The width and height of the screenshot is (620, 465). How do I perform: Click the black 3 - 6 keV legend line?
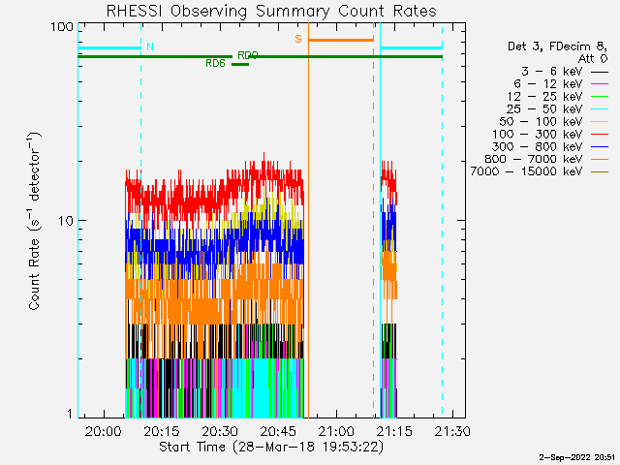600,72
